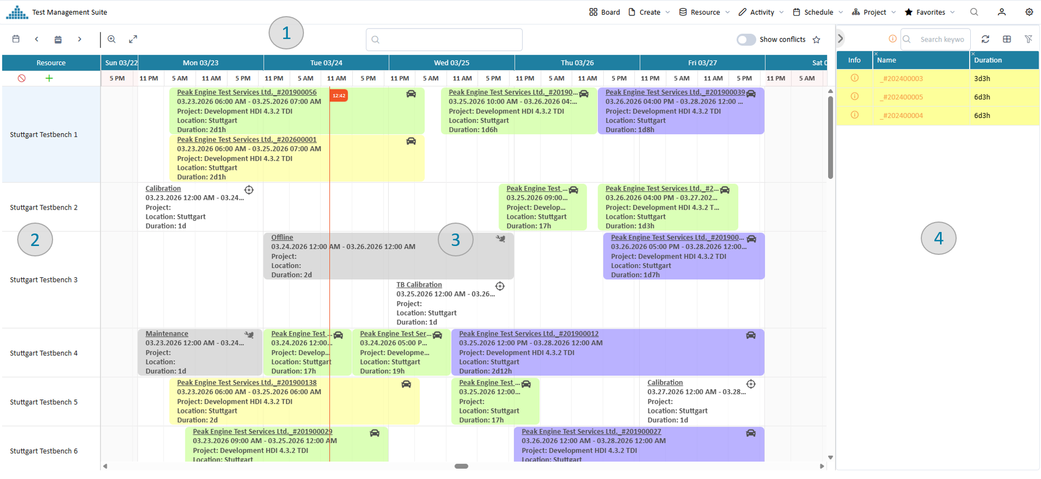
Task: Expand the Favorites dropdown menu
Action: coord(930,12)
